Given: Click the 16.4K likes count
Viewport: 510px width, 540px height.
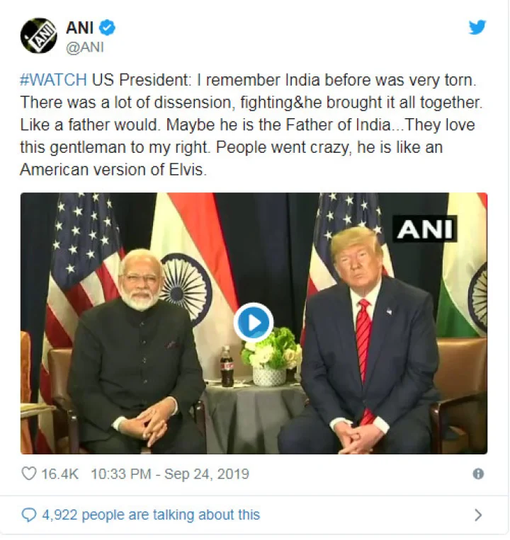Looking at the screenshot, I should 60,474.
